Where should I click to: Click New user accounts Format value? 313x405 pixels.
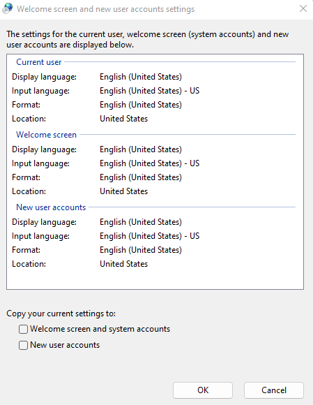pyautogui.click(x=141, y=250)
